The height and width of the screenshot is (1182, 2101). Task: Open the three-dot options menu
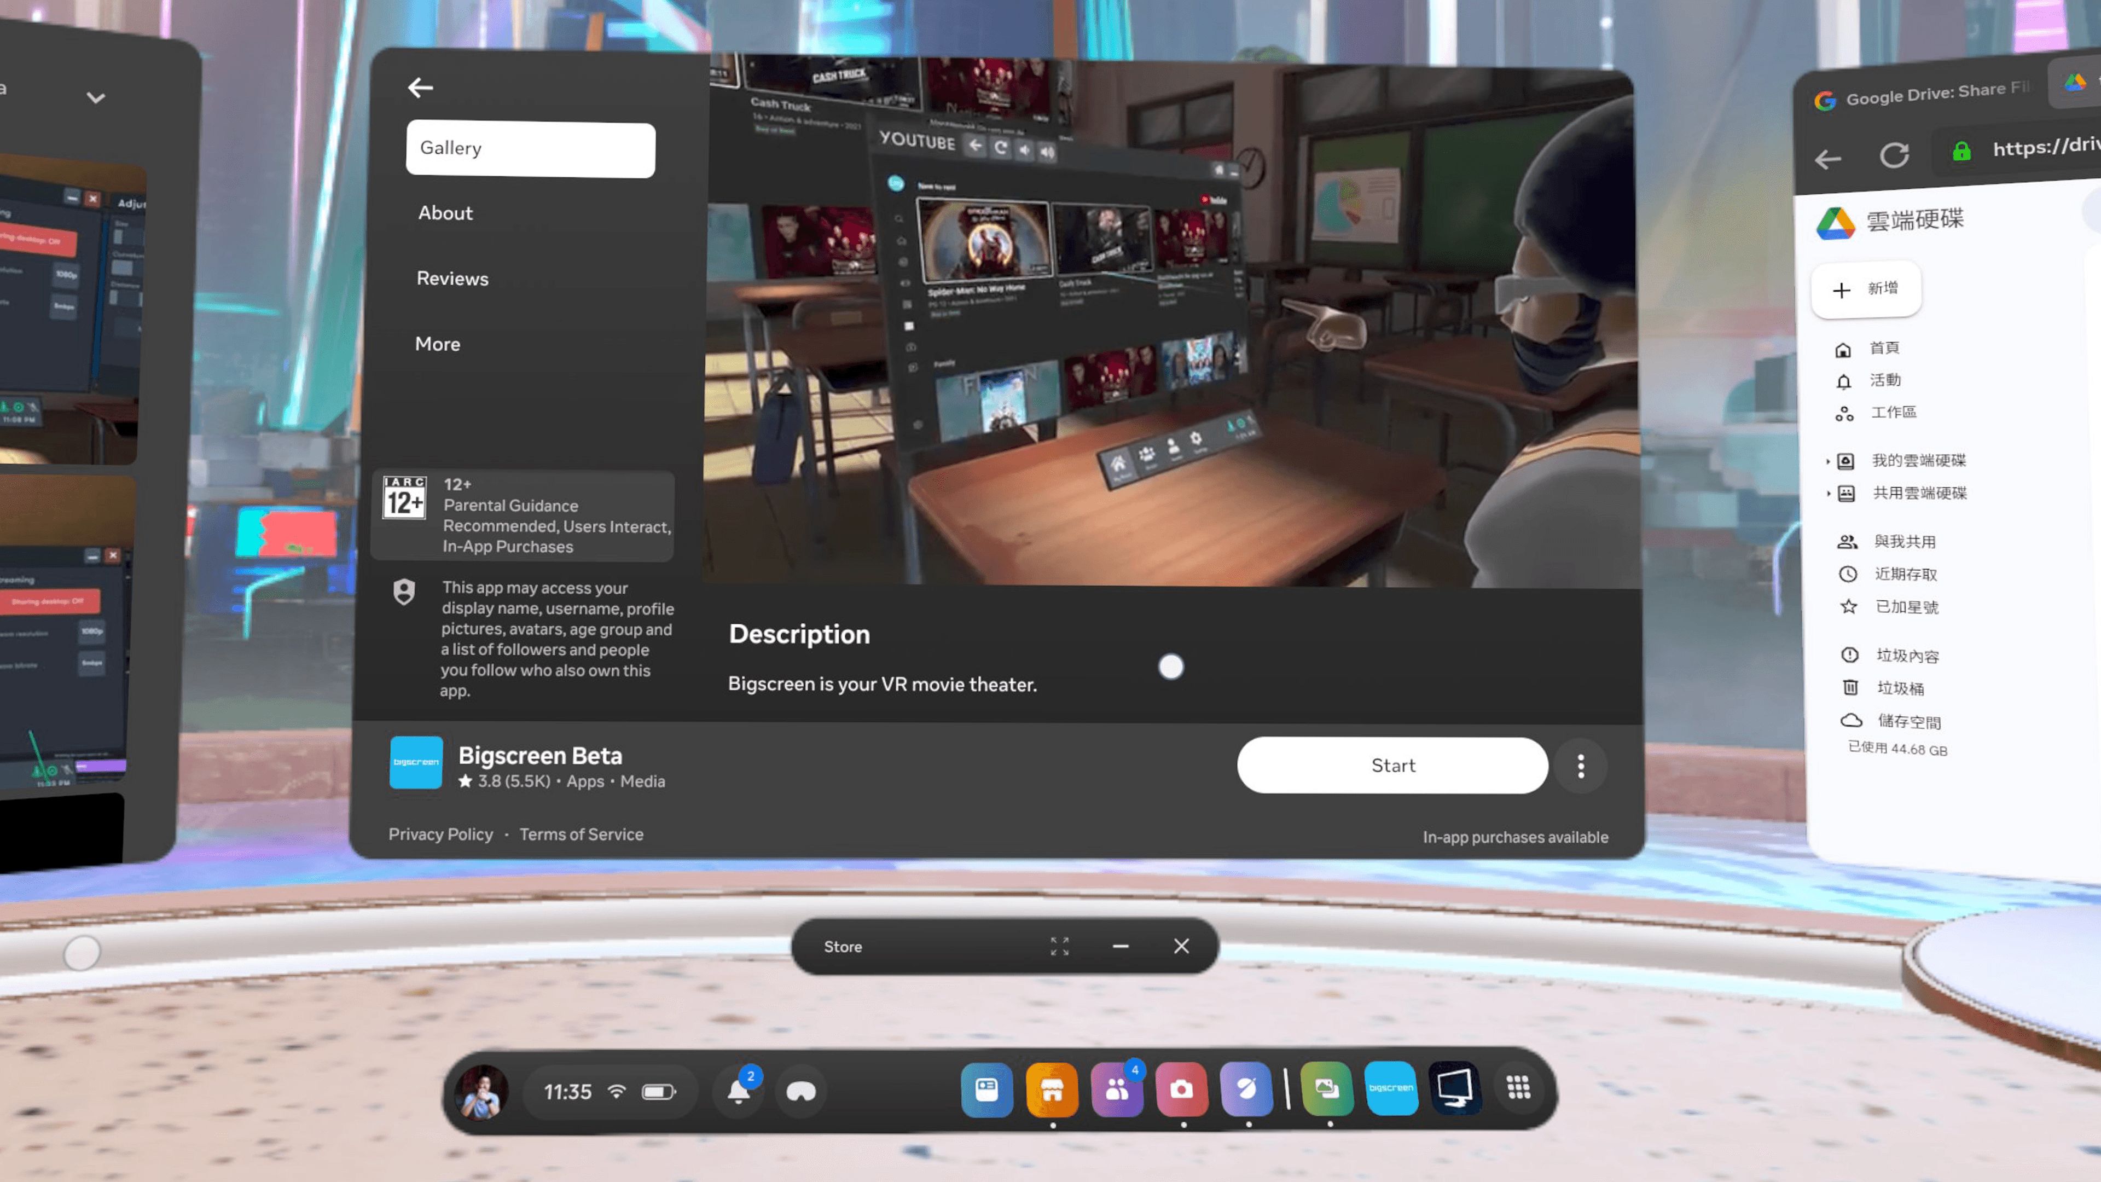pos(1581,766)
